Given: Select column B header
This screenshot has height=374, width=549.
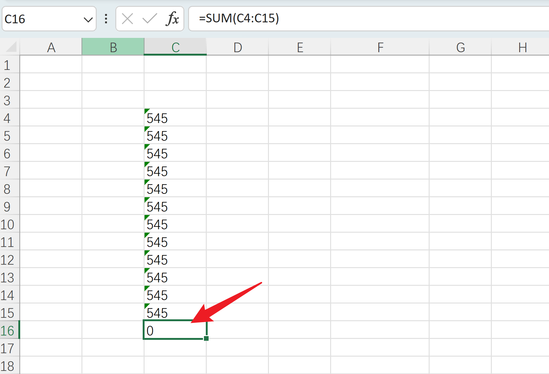Looking at the screenshot, I should click(x=113, y=47).
